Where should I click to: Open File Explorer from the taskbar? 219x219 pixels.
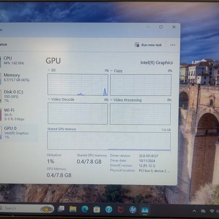click(73, 209)
